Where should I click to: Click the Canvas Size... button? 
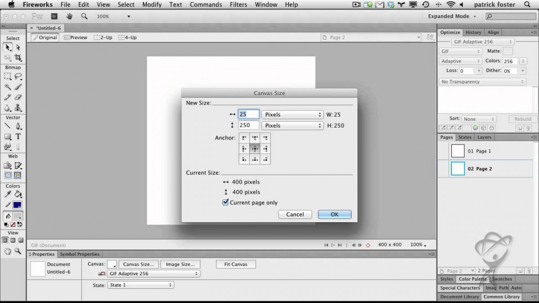138,264
